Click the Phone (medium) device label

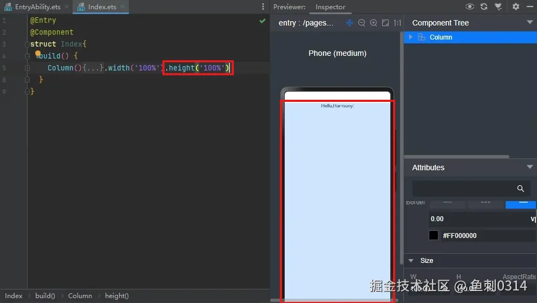pyautogui.click(x=337, y=54)
